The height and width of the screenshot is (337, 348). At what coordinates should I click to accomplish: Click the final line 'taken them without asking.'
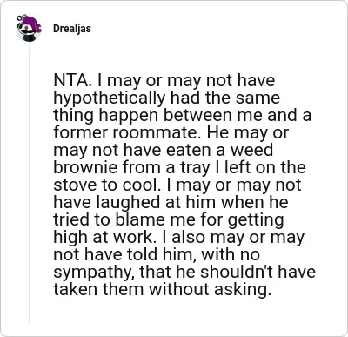163,289
